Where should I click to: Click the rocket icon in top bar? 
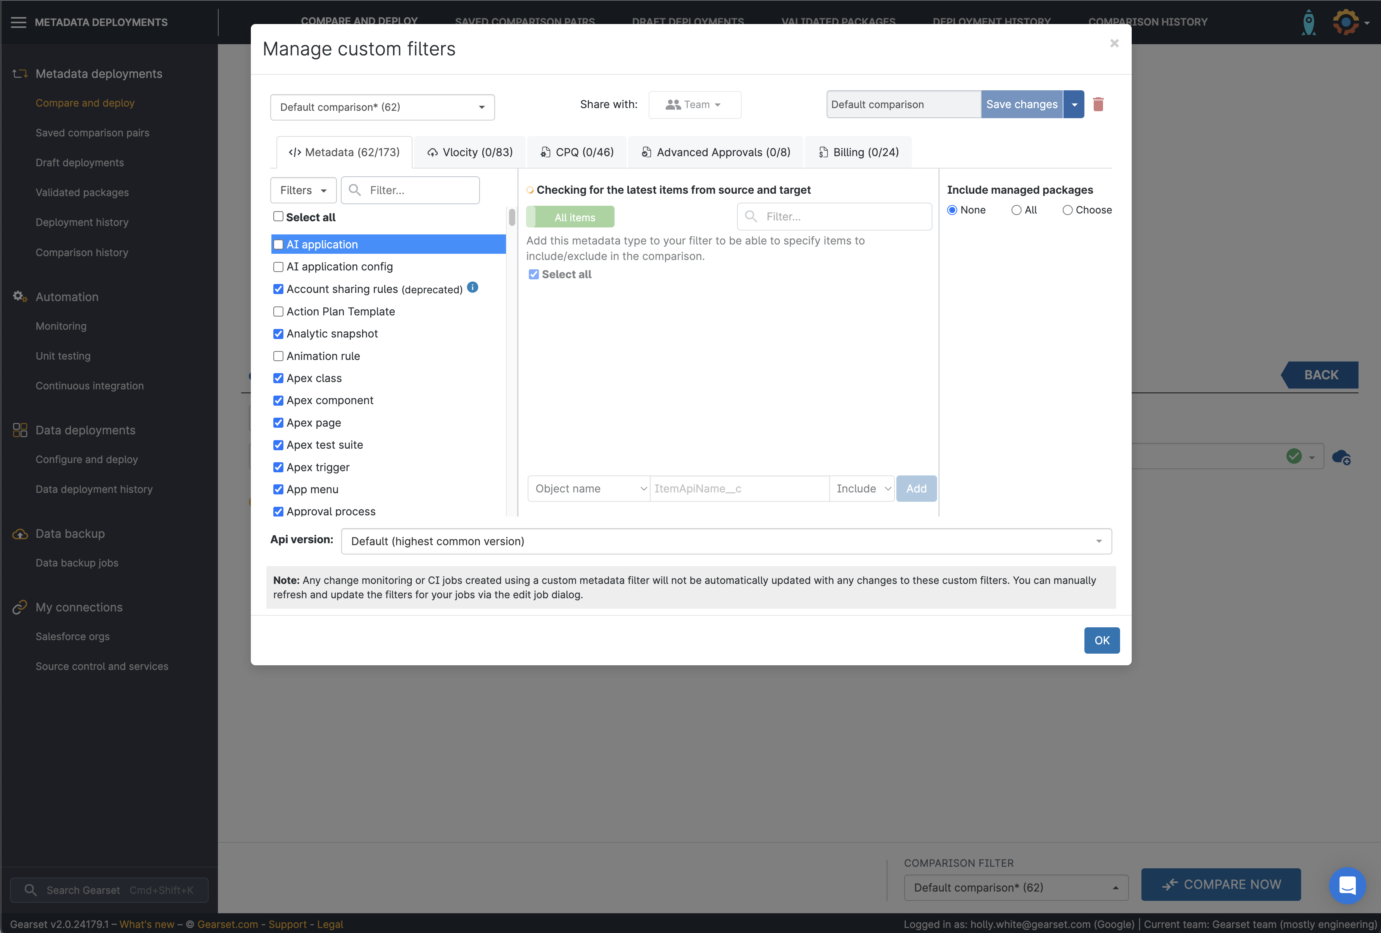tap(1308, 22)
